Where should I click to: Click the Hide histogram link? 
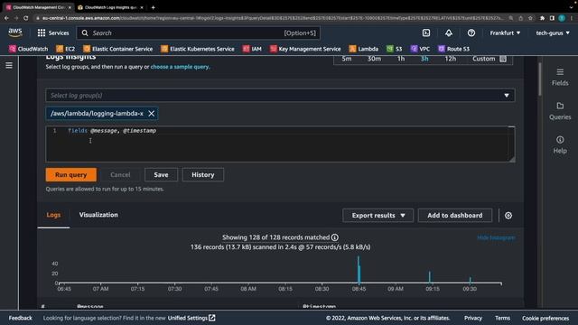point(496,237)
